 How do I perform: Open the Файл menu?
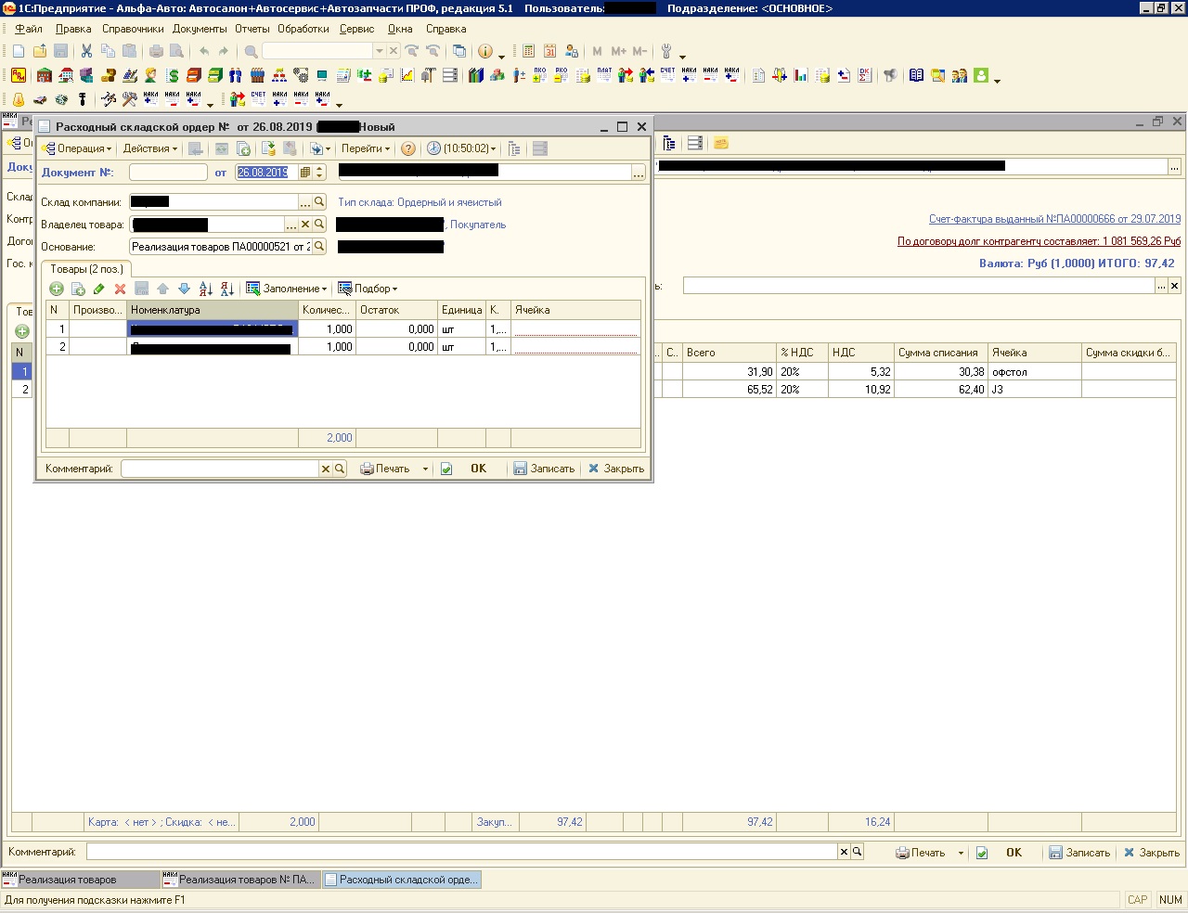(29, 29)
